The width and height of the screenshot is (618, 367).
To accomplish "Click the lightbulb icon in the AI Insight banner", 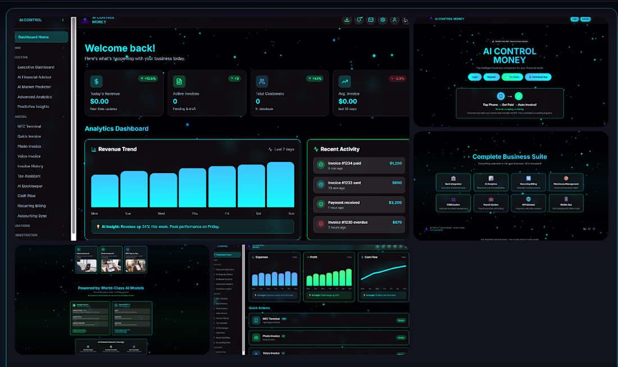I will pyautogui.click(x=98, y=226).
